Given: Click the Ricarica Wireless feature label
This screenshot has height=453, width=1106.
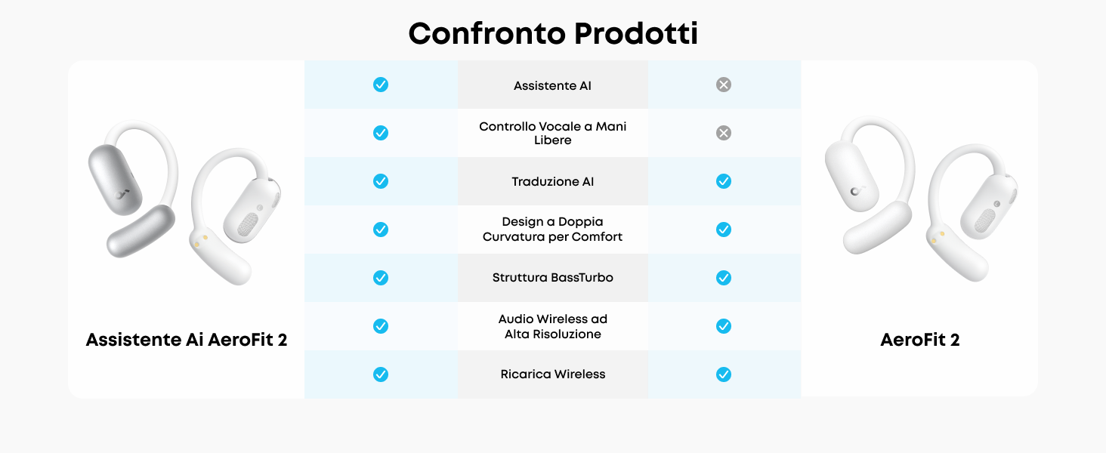Looking at the screenshot, I should [552, 374].
